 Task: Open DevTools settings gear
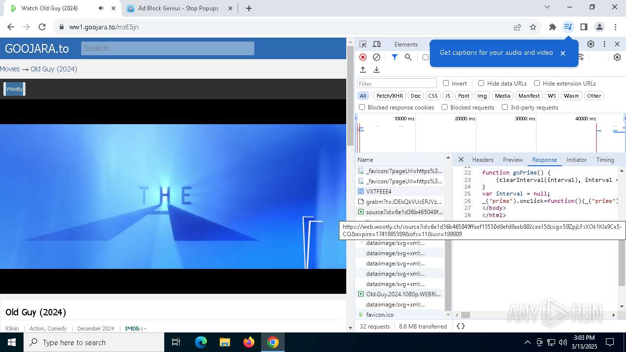coord(591,44)
